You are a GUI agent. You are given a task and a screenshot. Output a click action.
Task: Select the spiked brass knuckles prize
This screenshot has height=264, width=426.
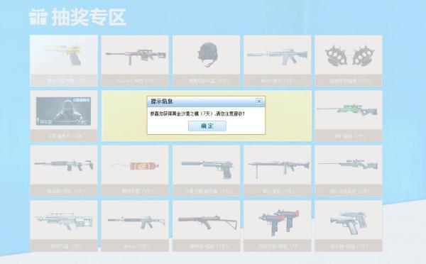pos(349,60)
